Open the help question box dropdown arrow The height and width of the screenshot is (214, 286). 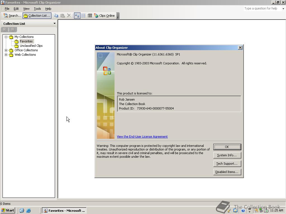283,9
